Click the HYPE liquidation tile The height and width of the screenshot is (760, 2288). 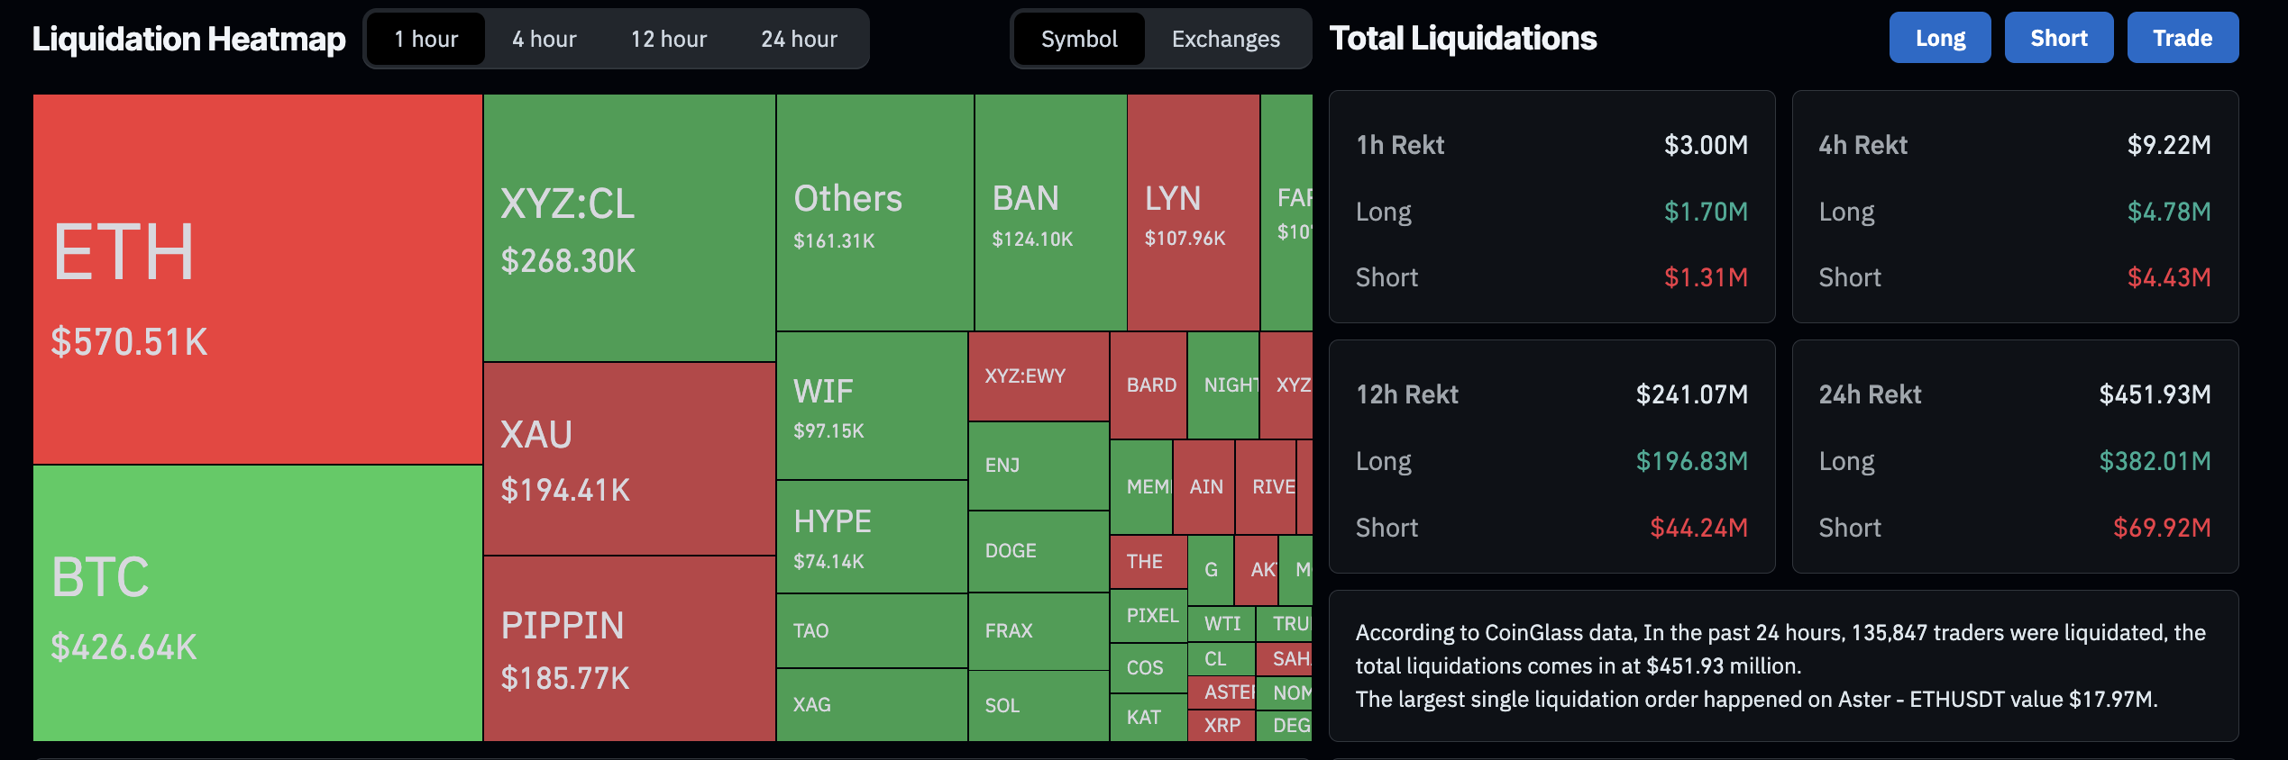click(872, 538)
